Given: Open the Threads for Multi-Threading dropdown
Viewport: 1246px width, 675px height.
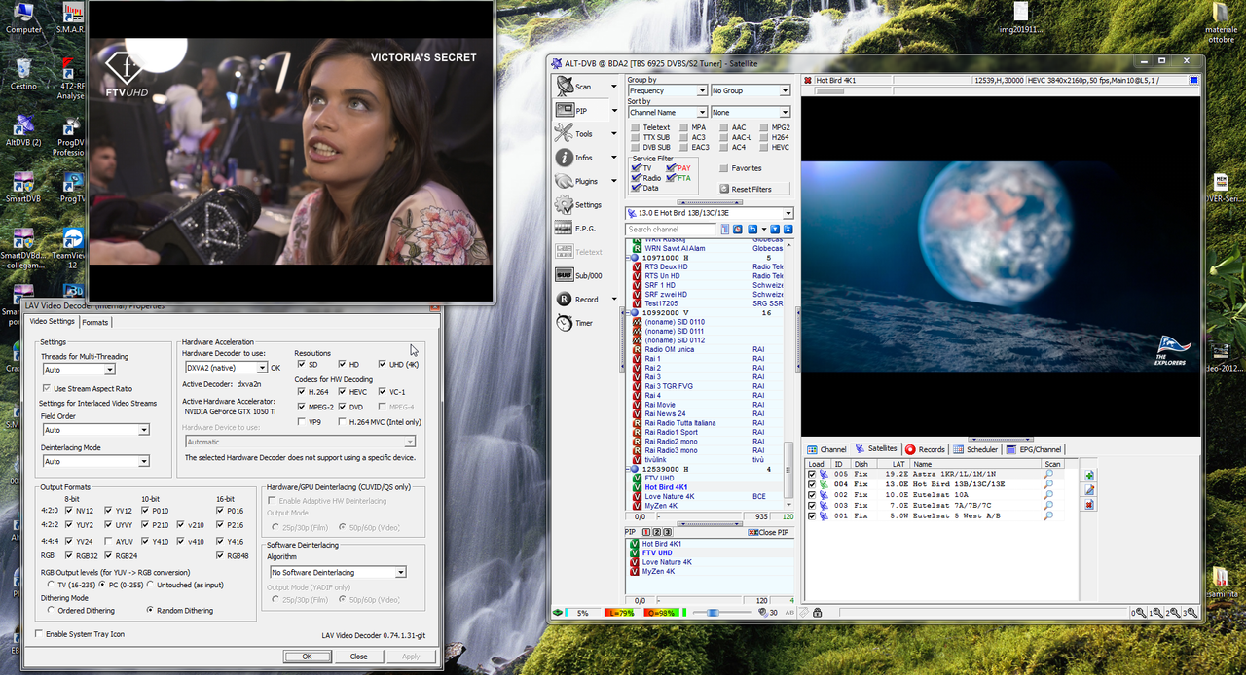Looking at the screenshot, I should [x=78, y=370].
